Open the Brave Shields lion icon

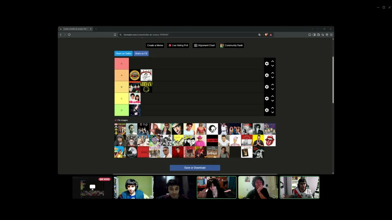pos(266,35)
